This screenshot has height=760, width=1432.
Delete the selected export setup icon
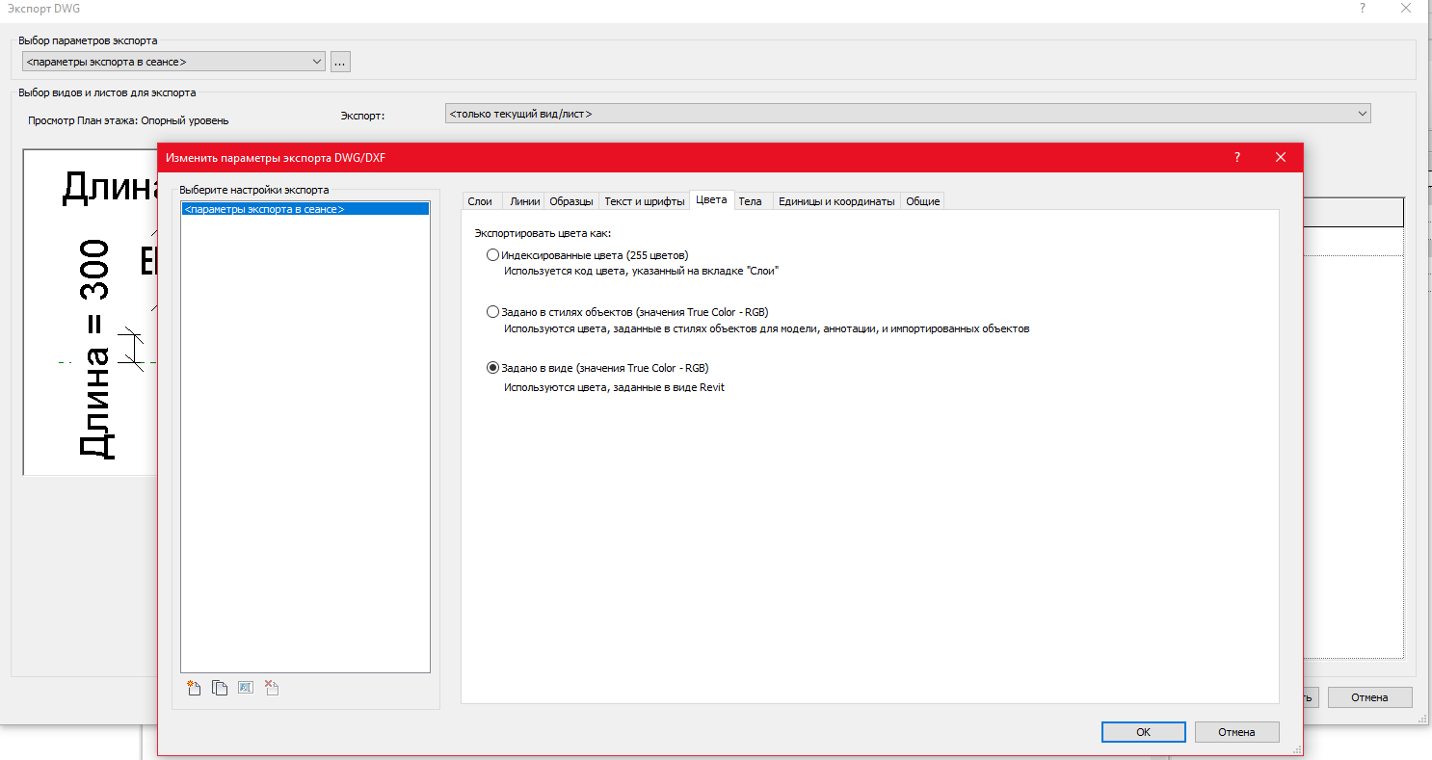pyautogui.click(x=272, y=688)
